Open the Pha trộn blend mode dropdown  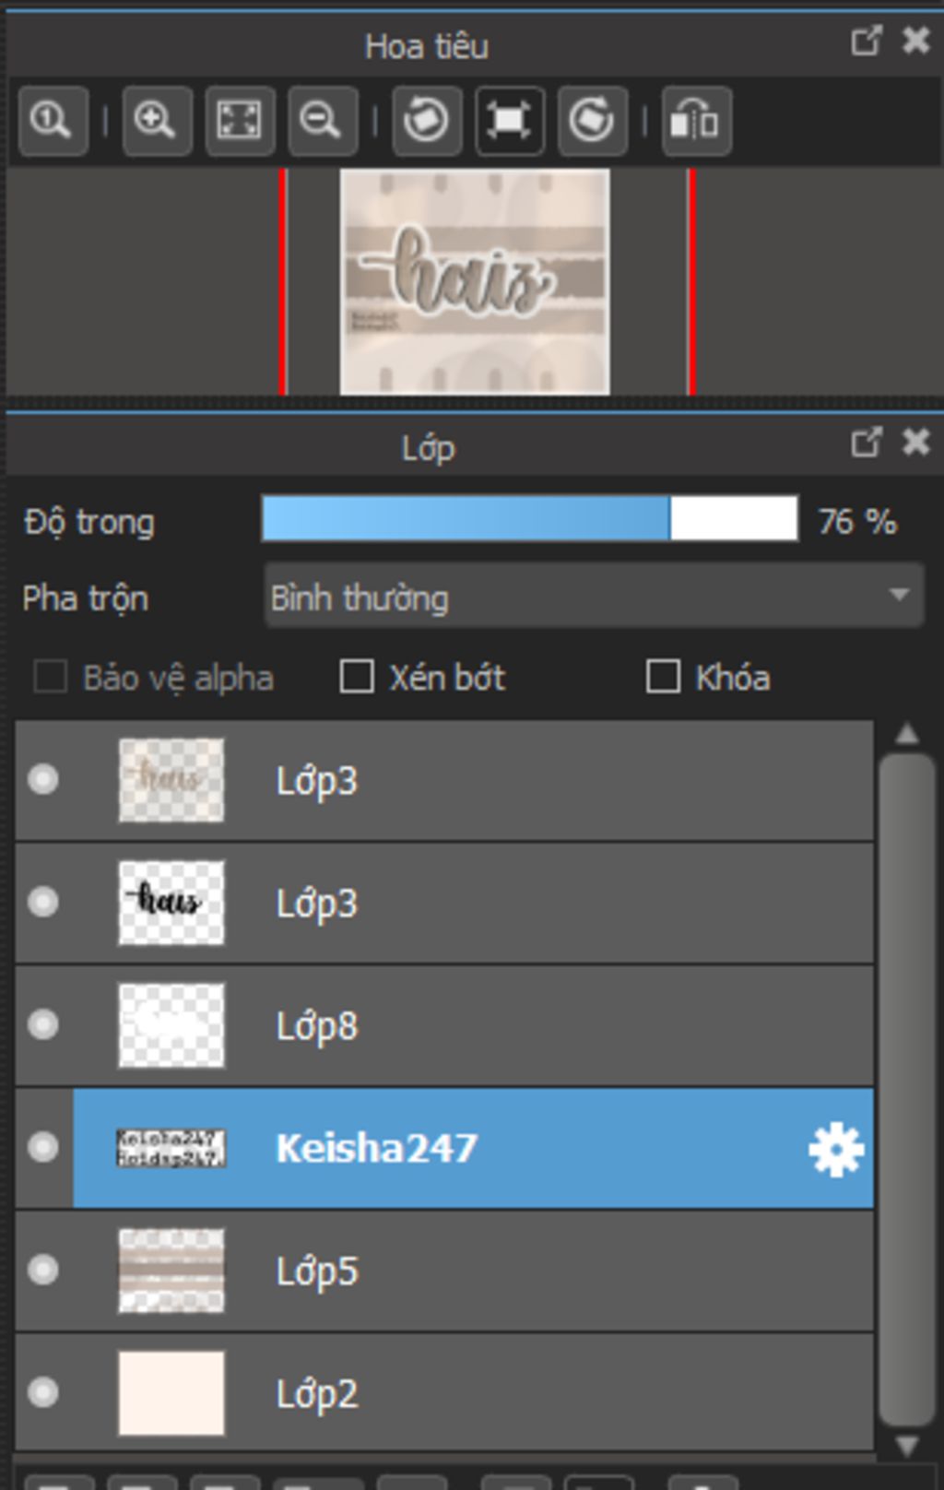tap(594, 597)
